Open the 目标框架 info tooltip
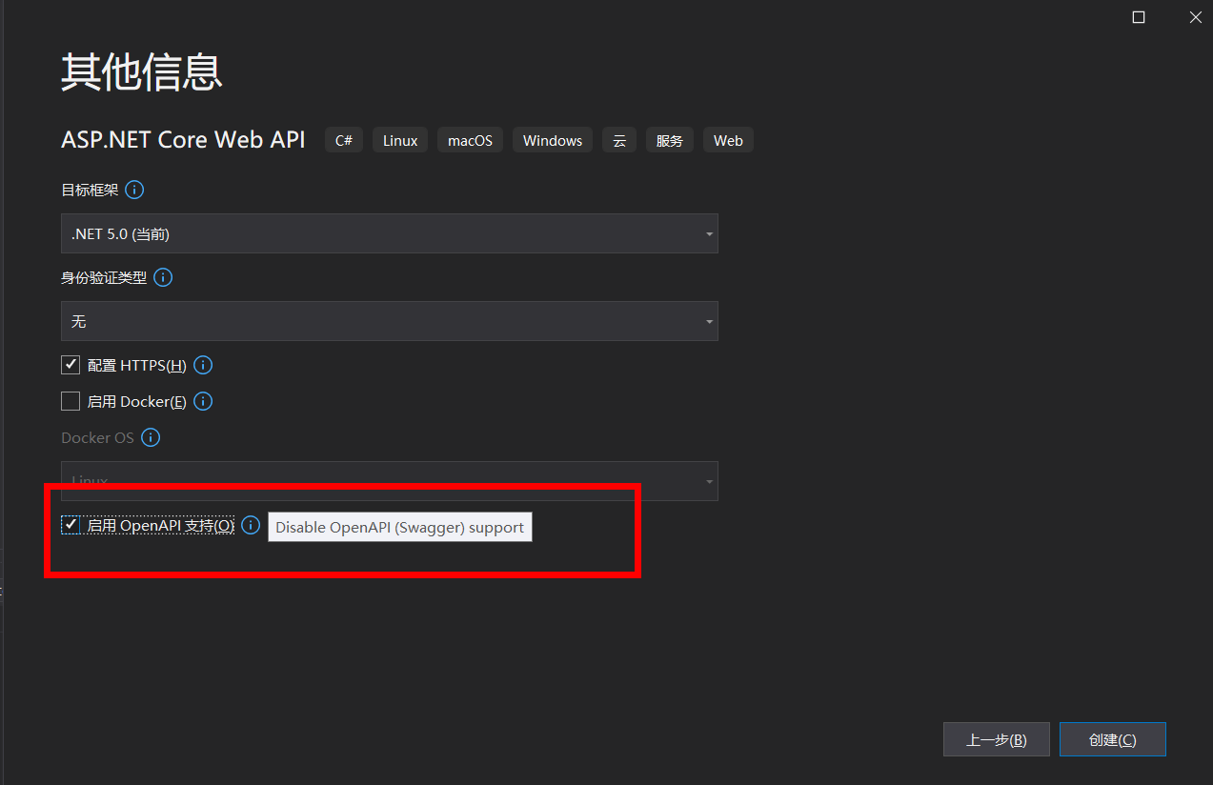 click(x=134, y=190)
